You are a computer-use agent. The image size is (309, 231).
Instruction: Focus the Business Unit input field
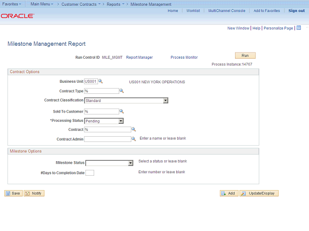pos(91,81)
